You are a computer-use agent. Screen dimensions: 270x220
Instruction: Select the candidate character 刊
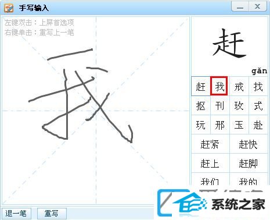click(x=219, y=105)
